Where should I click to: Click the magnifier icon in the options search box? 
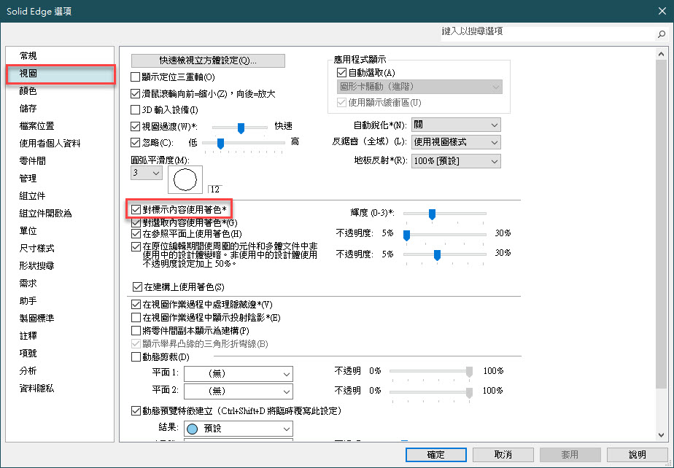661,34
